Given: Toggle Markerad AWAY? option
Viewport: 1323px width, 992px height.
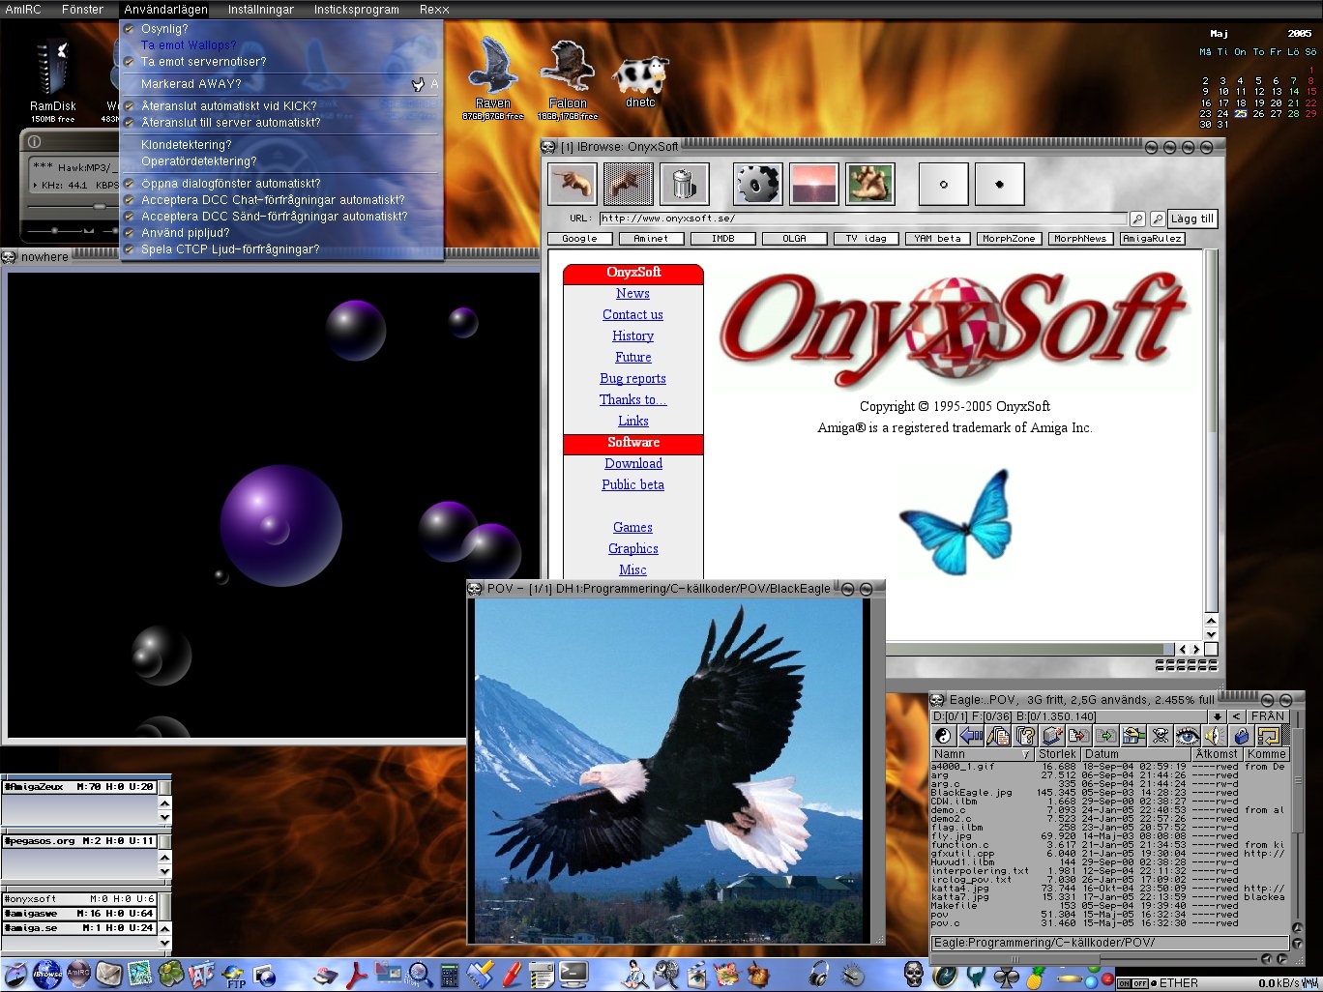Looking at the screenshot, I should coord(281,84).
